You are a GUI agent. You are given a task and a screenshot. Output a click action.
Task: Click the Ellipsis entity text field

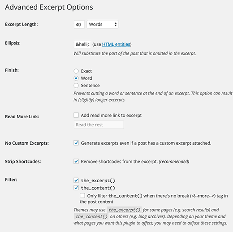82,44
